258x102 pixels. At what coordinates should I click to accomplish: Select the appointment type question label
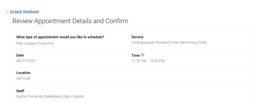[x=60, y=37]
